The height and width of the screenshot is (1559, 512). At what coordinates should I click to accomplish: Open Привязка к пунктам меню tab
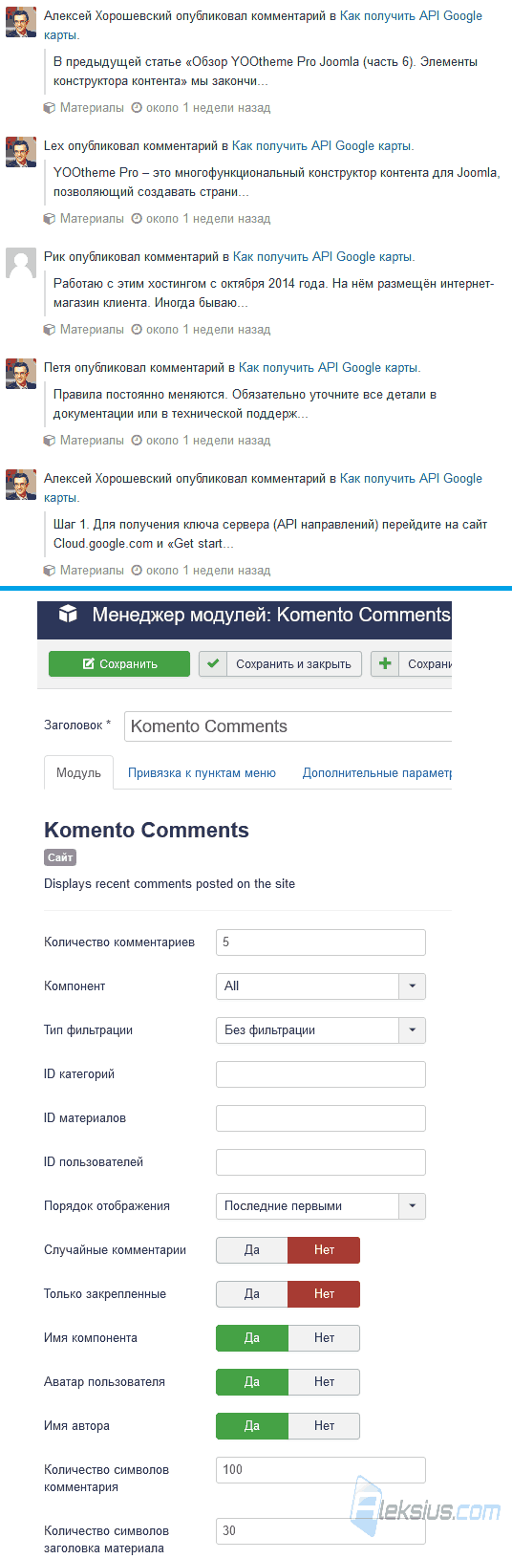click(x=202, y=772)
